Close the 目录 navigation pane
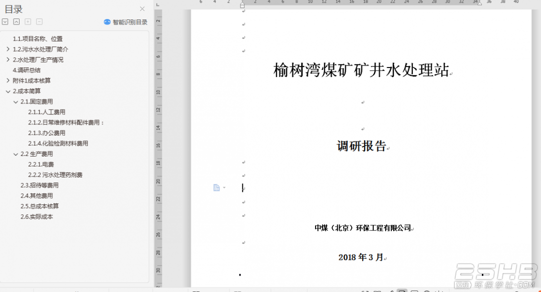The height and width of the screenshot is (292, 541). (142, 9)
